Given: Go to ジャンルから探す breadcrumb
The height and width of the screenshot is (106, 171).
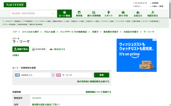Looking at the screenshot, I should (30, 32).
